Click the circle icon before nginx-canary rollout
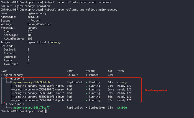194x118 pixels. pyautogui.click(x=2, y=75)
